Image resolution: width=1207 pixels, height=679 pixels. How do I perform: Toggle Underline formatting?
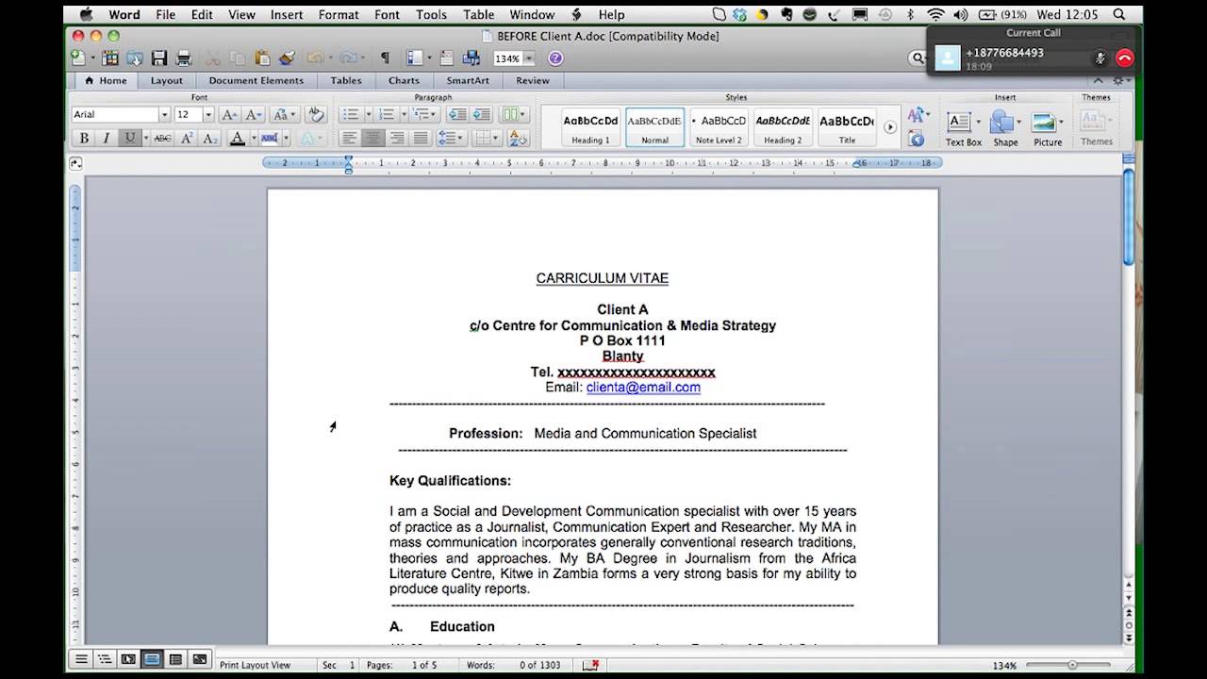[x=129, y=139]
